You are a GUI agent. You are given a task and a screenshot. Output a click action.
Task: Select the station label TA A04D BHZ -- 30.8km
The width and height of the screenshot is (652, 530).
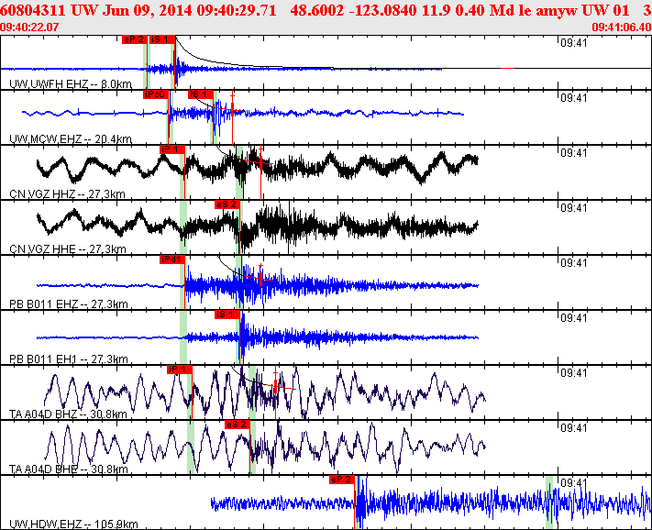click(x=68, y=414)
